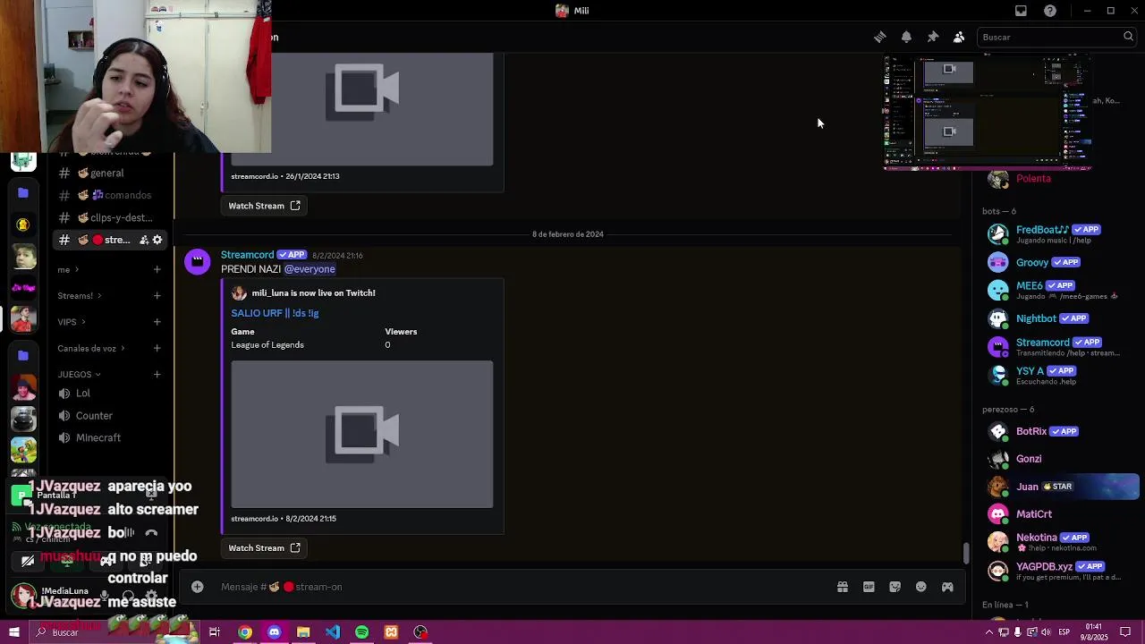Join the Lol voice channel
Image resolution: width=1145 pixels, height=644 pixels.
(109, 394)
